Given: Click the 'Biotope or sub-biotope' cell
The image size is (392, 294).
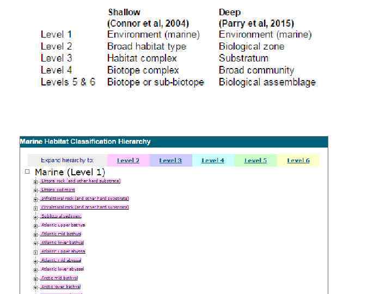Looking at the screenshot, I should pyautogui.click(x=156, y=82).
